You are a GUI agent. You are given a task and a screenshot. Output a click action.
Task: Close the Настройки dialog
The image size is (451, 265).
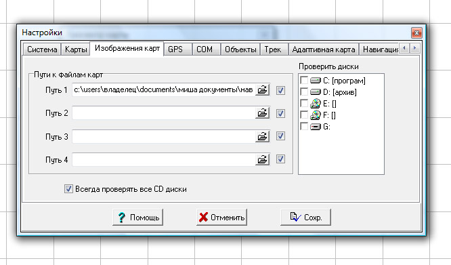click(x=416, y=33)
